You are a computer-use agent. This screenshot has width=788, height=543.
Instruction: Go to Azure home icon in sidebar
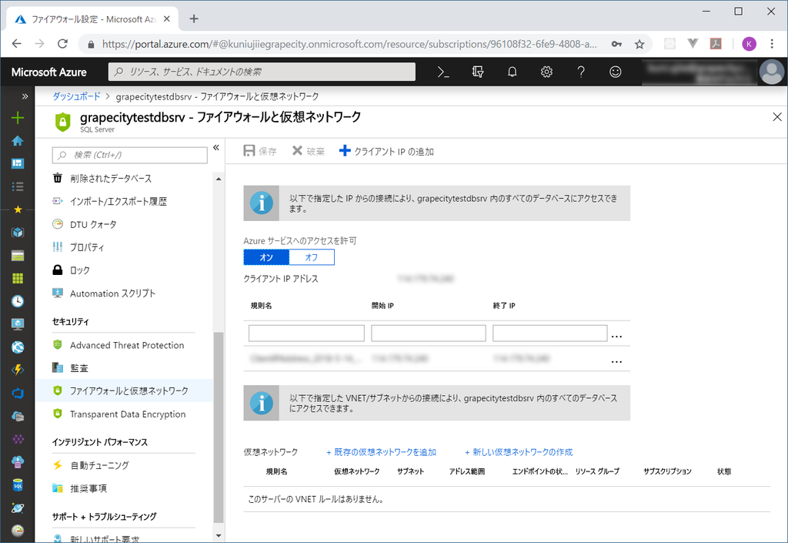point(18,141)
